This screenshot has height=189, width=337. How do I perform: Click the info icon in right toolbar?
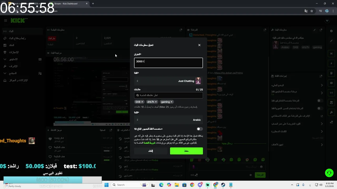(x=331, y=31)
